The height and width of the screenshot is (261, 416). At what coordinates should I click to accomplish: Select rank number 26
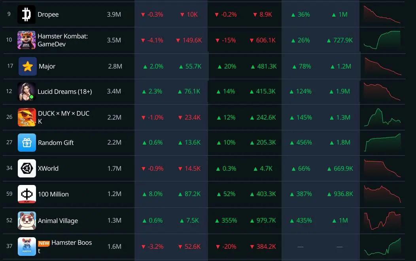(9, 117)
